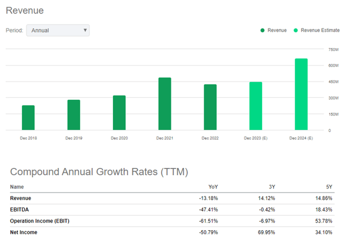Select the Dec 2024 (E) estimate bar
Screen dimensions: 343x241
coord(301,94)
